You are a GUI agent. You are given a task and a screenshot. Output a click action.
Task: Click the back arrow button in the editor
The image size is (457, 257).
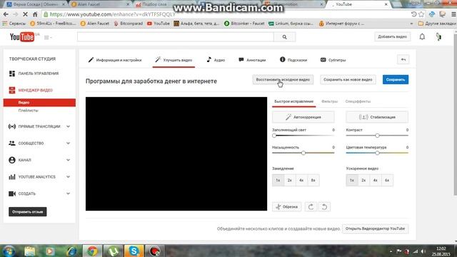403,60
